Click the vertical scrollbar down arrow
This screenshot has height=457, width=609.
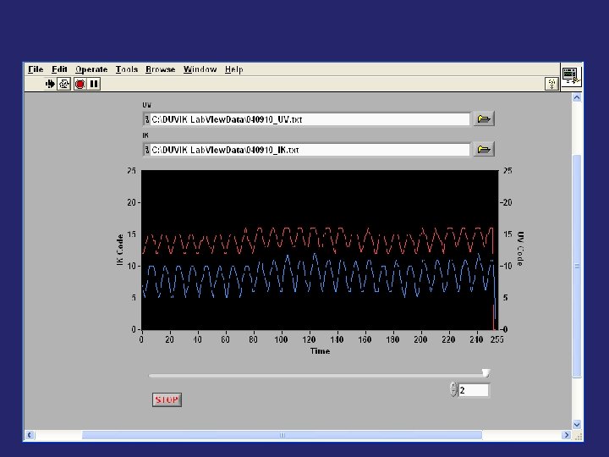click(577, 424)
